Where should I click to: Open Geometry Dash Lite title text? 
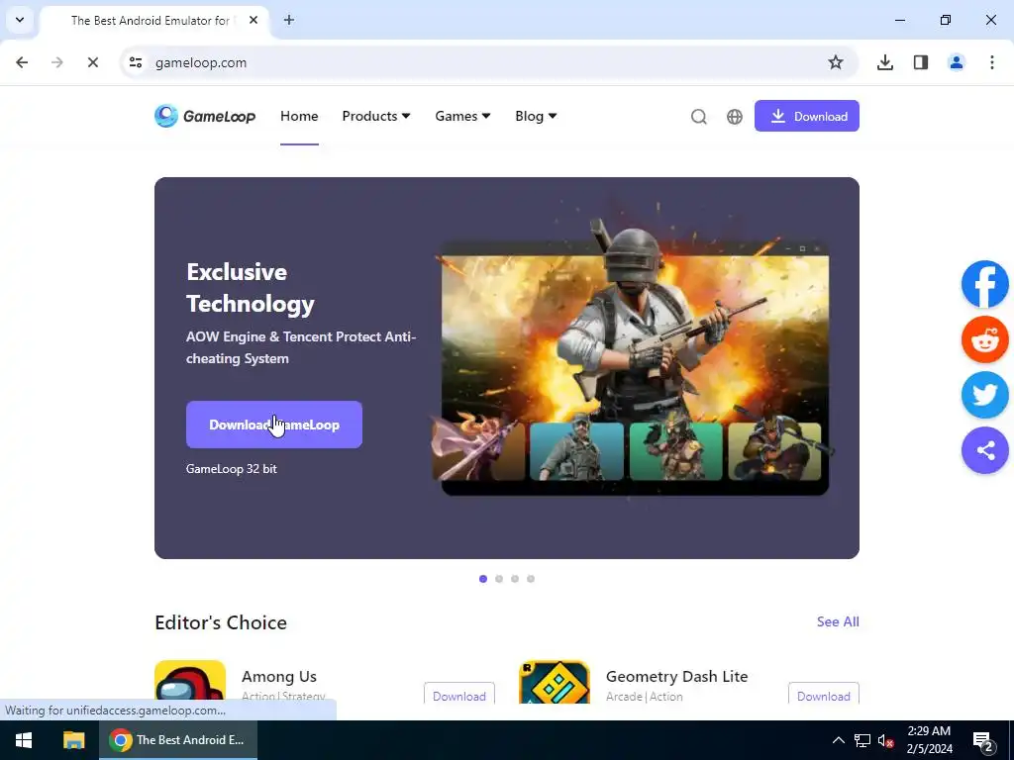click(x=677, y=677)
